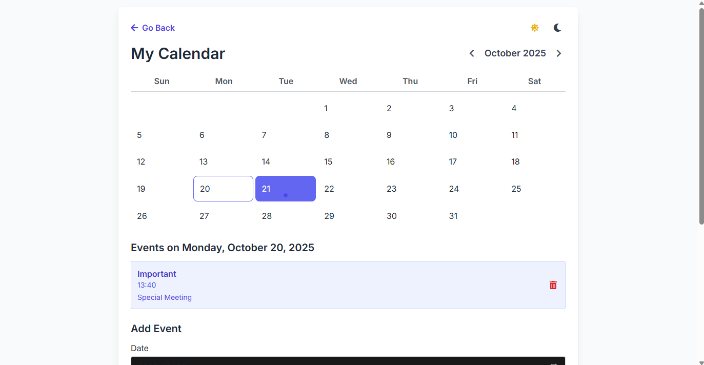Click the October 2025 month label

515,53
